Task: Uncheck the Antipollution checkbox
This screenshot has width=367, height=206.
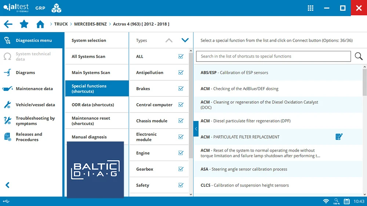Action: tap(181, 73)
